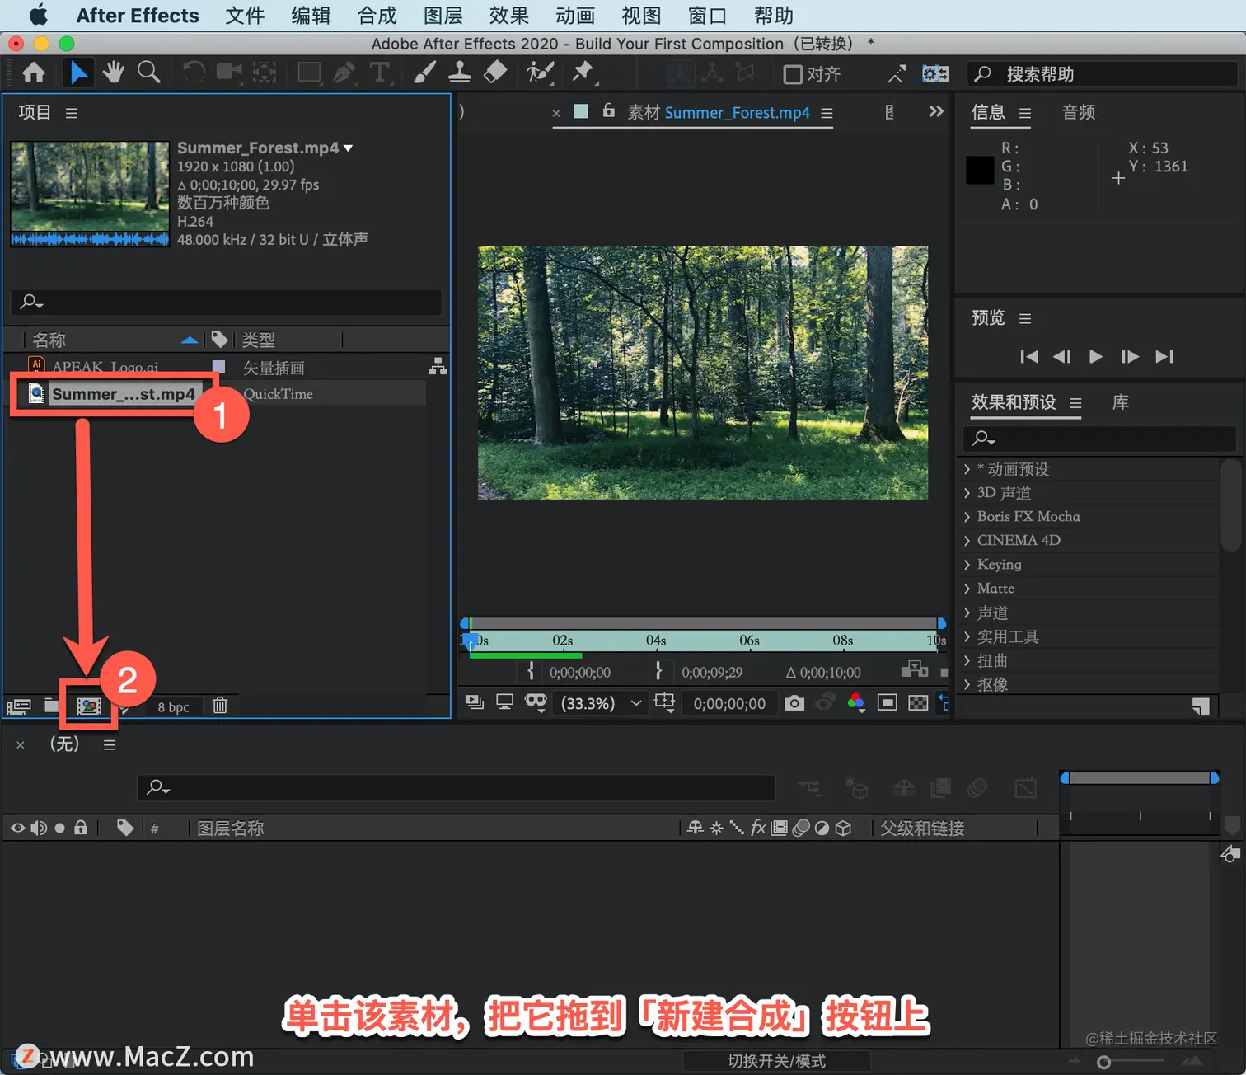Image resolution: width=1246 pixels, height=1075 pixels.
Task: Click the Interpret Footage icon
Action: 19,706
